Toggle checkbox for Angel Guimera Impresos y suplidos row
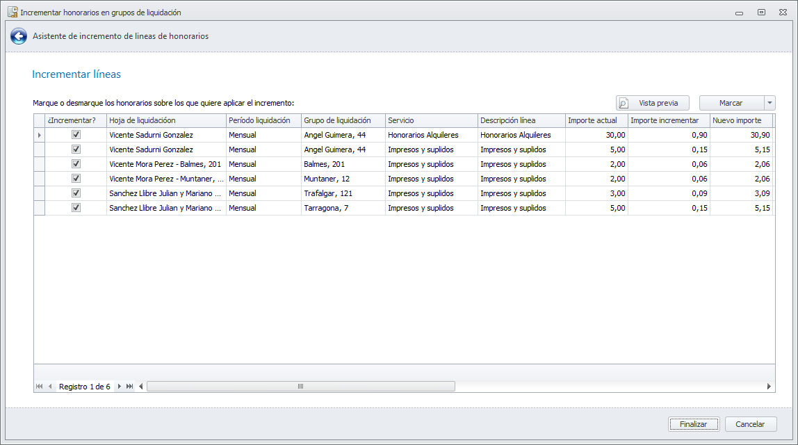 (x=76, y=149)
